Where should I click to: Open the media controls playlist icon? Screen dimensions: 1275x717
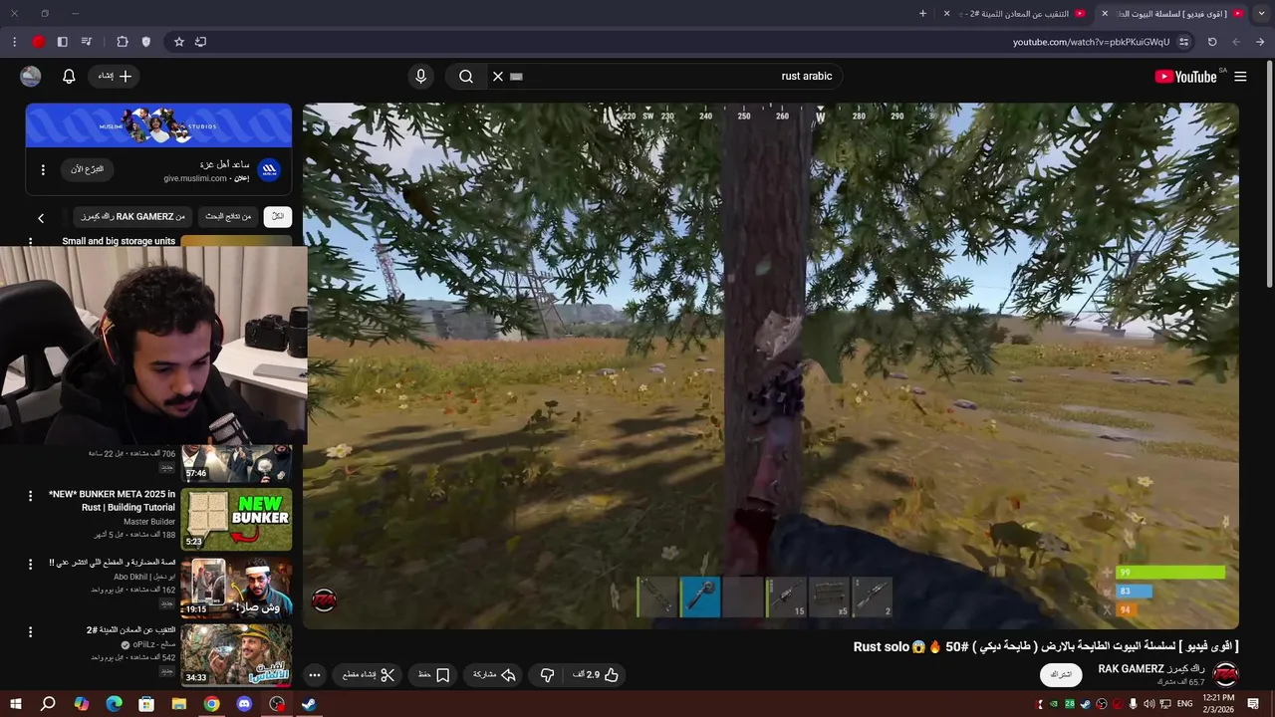click(x=87, y=42)
